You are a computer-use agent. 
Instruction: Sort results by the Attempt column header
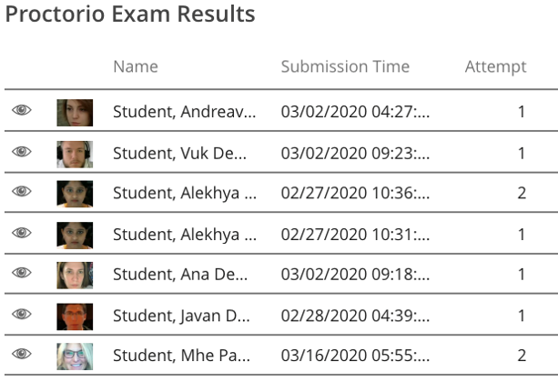pos(495,66)
